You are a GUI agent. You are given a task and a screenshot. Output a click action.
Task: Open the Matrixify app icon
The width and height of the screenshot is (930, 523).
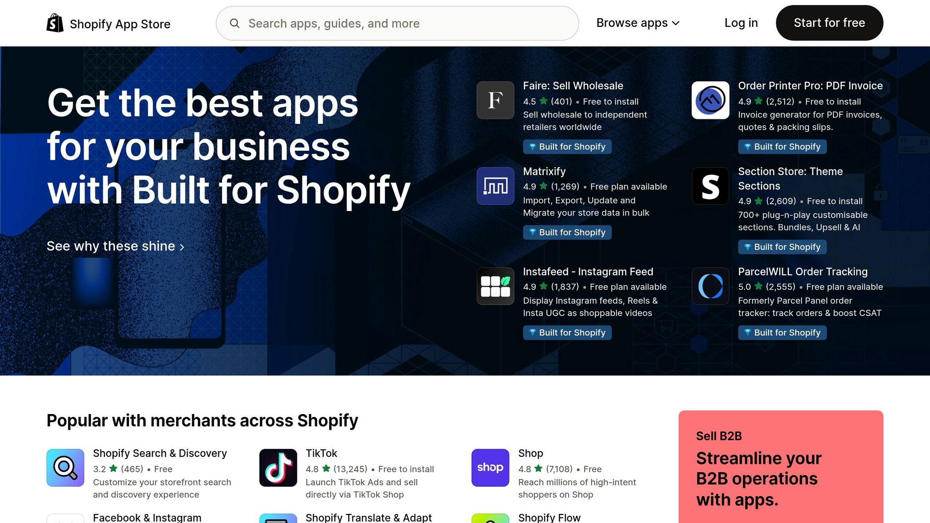495,186
